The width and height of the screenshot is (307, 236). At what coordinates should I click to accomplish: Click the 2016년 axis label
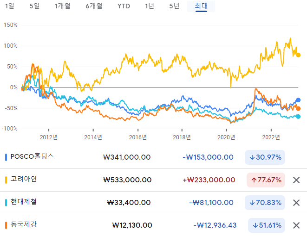click(138, 137)
